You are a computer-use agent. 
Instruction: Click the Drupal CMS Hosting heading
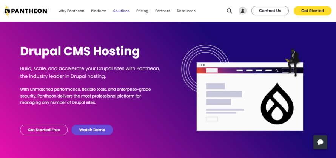click(x=80, y=52)
